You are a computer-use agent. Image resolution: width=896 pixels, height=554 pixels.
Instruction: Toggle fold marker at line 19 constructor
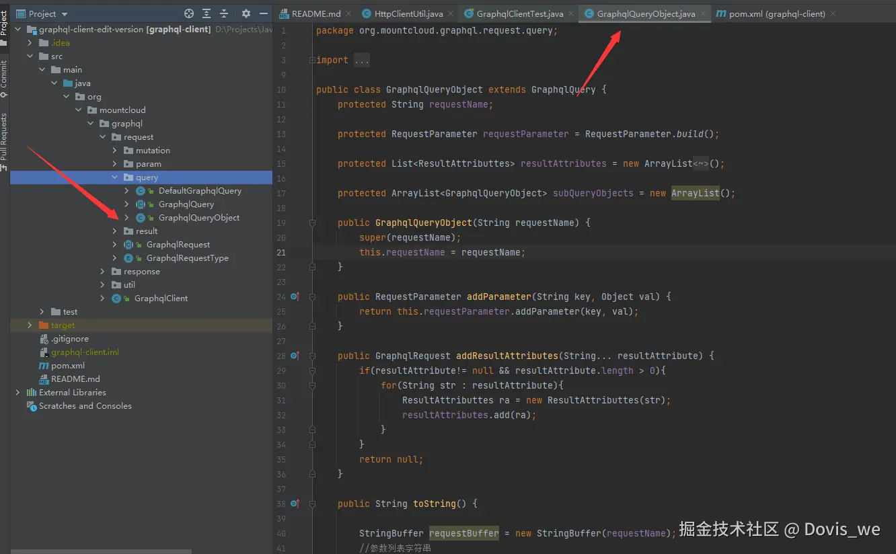311,223
